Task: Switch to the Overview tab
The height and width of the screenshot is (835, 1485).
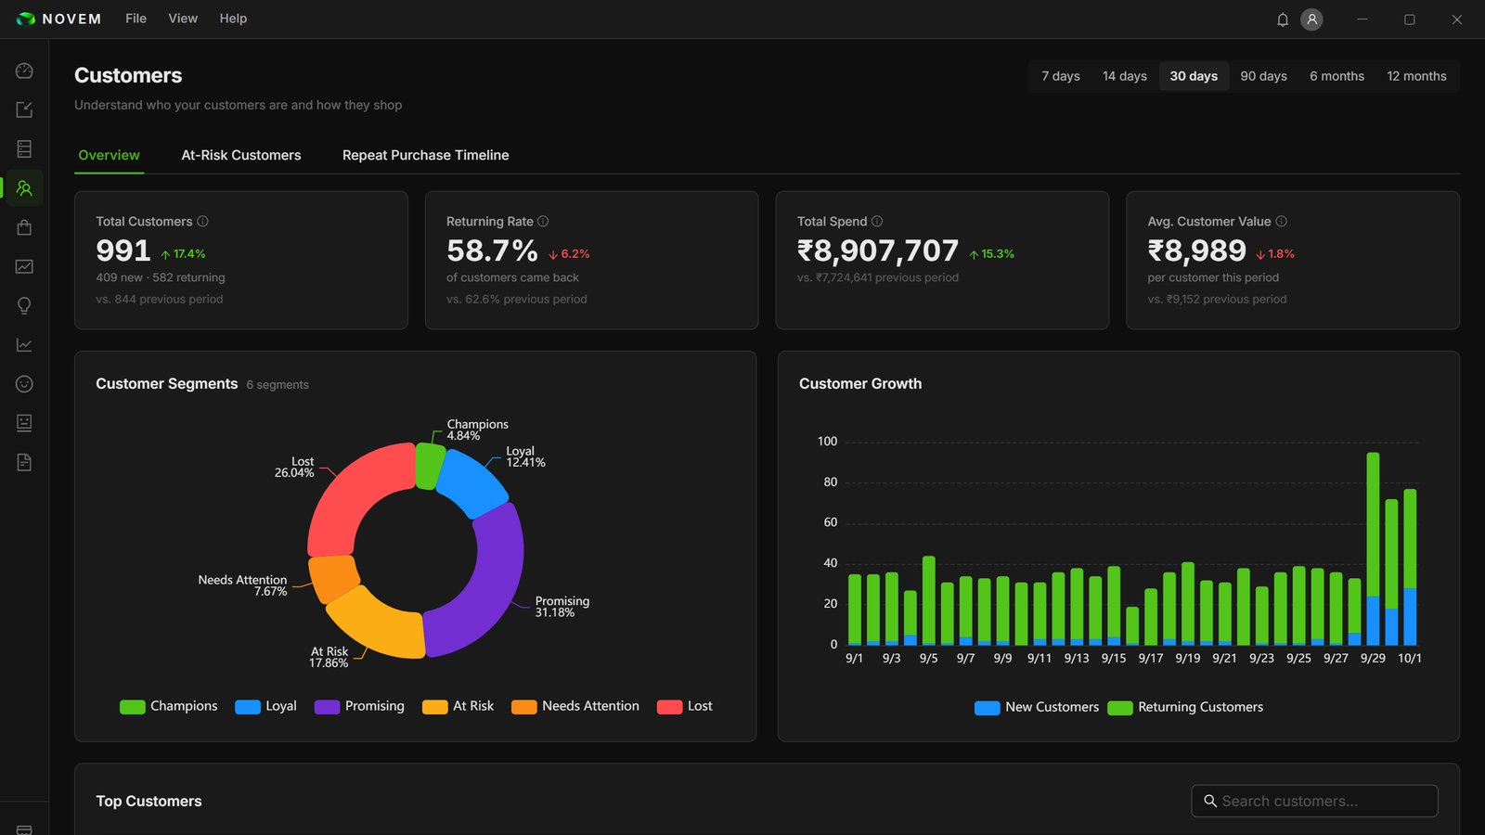Action: (x=109, y=155)
